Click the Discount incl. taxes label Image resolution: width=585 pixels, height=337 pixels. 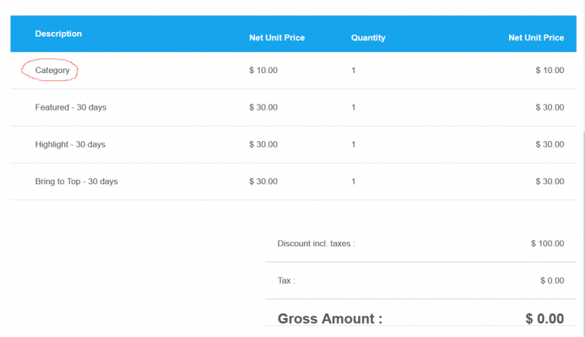coord(317,243)
